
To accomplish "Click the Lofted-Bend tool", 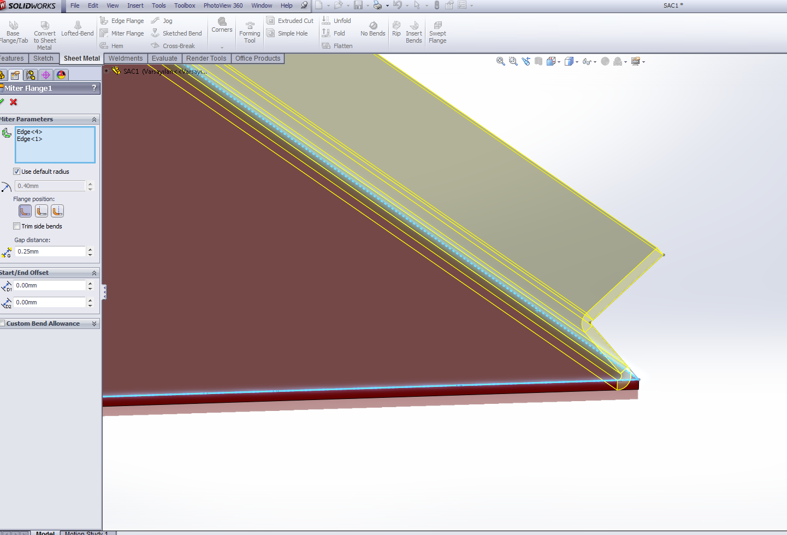I will point(78,30).
